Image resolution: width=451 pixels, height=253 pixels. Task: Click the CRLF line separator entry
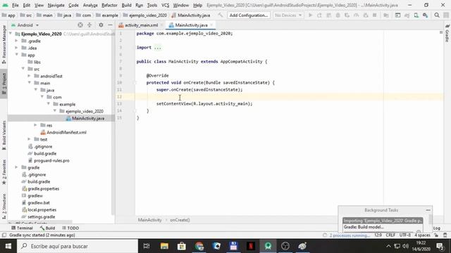[x=390, y=235]
